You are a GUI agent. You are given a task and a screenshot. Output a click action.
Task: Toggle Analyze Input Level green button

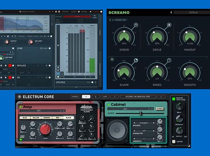(x=174, y=99)
